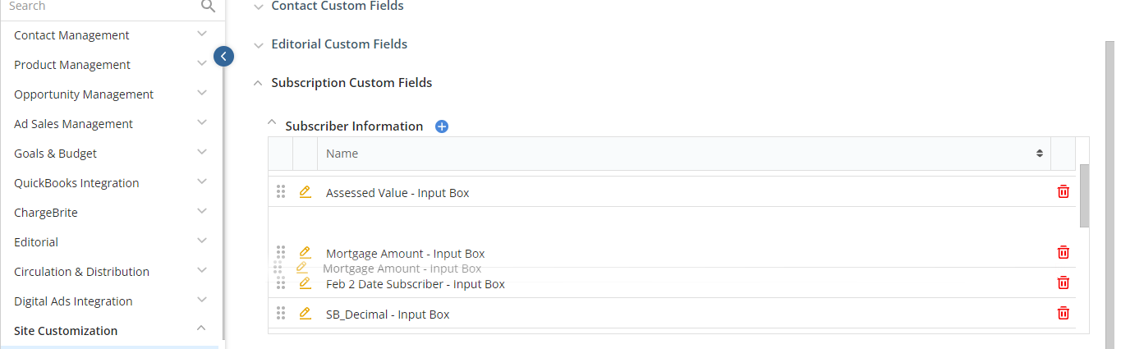Viewport: 1121px width, 349px height.
Task: Delete the Feb 2 Date Subscriber row
Action: pyautogui.click(x=1063, y=282)
